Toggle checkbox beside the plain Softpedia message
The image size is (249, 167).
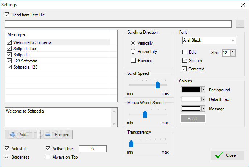click(x=9, y=55)
